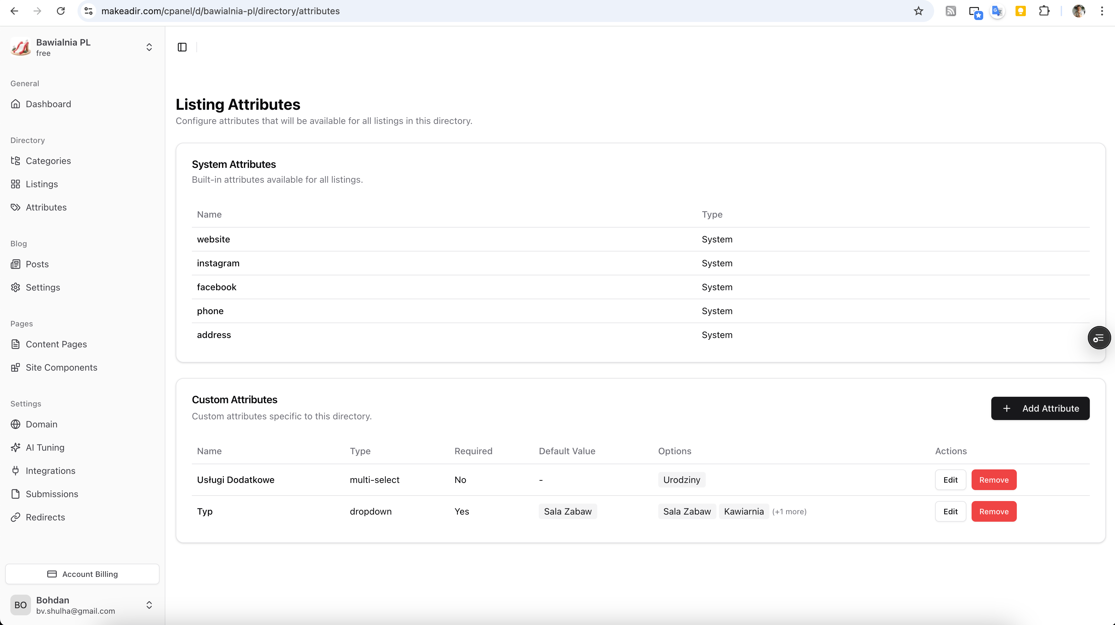This screenshot has width=1115, height=625.
Task: Remove the Usługi Dodatkowe attribute
Action: click(993, 480)
